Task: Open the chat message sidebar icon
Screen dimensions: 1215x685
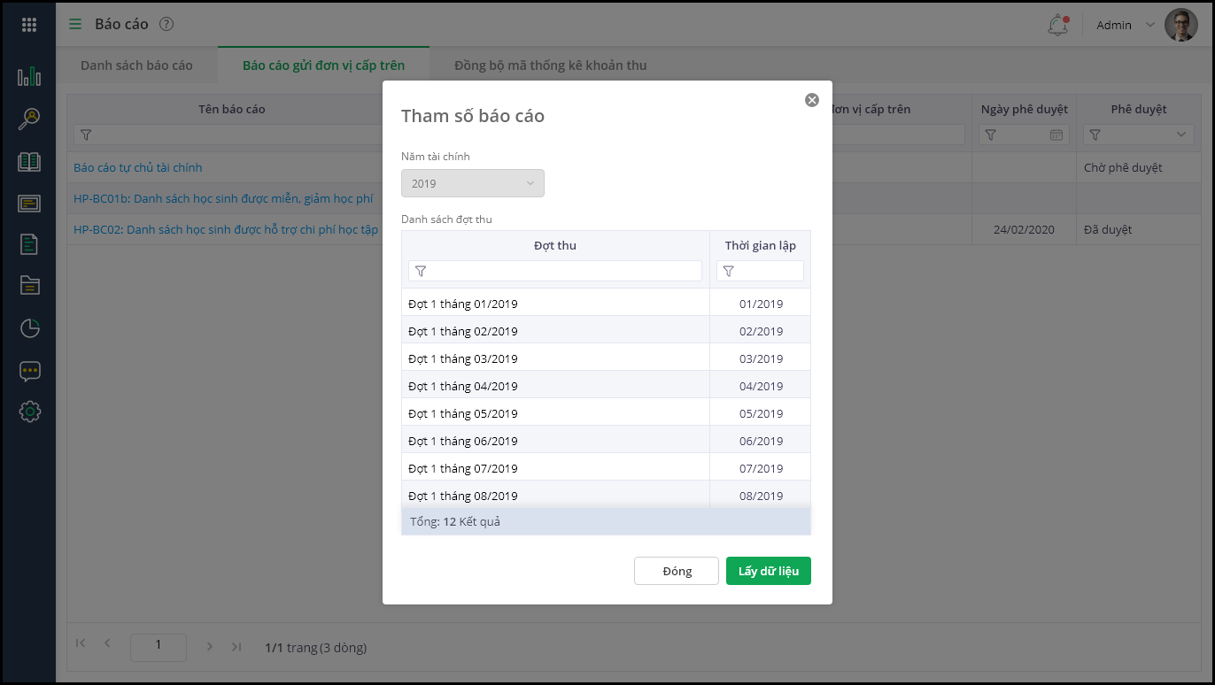Action: point(29,371)
